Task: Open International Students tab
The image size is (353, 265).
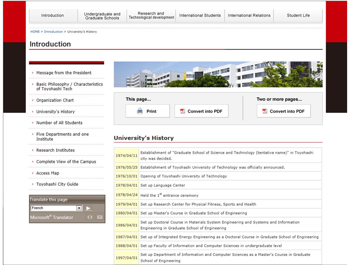Action: 200,15
